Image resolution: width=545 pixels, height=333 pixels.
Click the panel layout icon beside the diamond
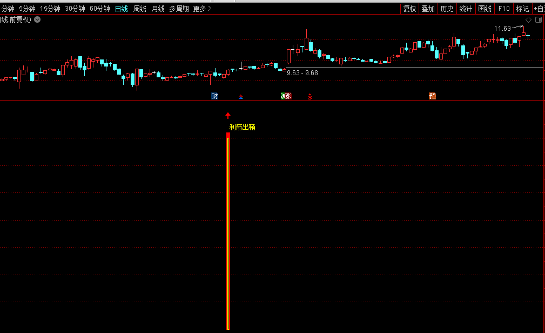coord(538,19)
